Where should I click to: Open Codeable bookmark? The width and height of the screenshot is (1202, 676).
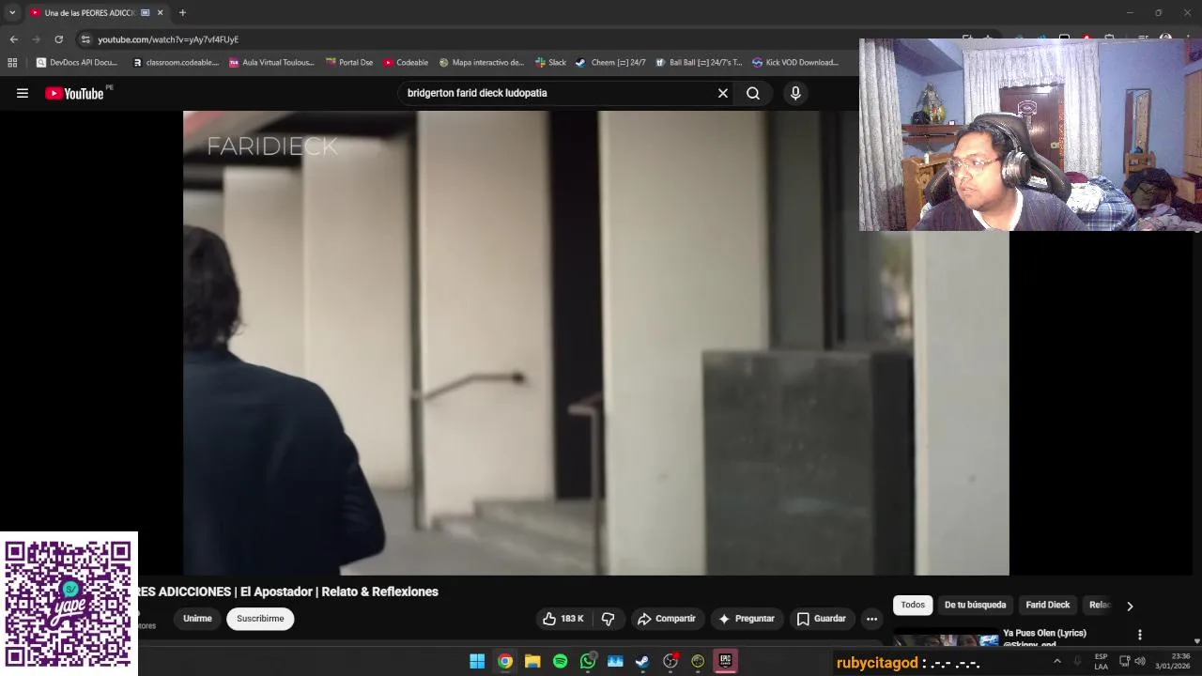(x=406, y=62)
